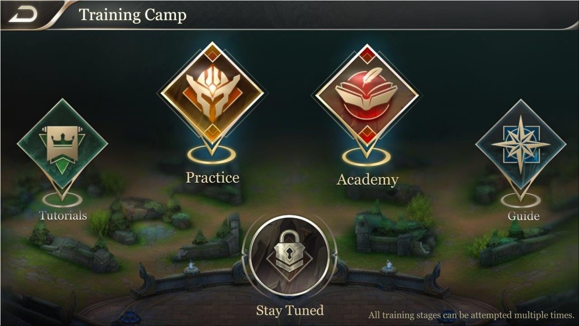Screen dimensions: 579x326
Task: Open the Guide compass star icon
Action: click(x=521, y=145)
